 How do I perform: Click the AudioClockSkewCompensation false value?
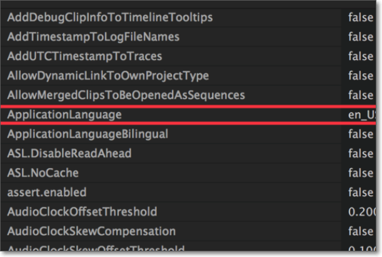pyautogui.click(x=361, y=231)
